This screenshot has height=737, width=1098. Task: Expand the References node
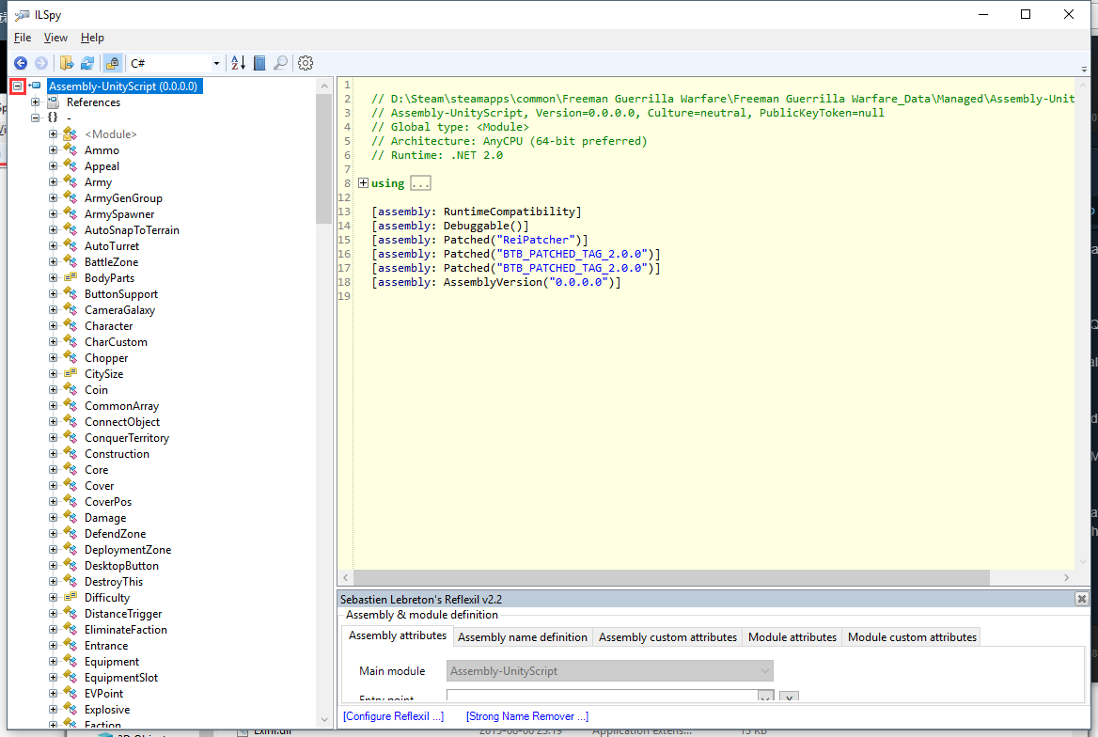pos(35,102)
